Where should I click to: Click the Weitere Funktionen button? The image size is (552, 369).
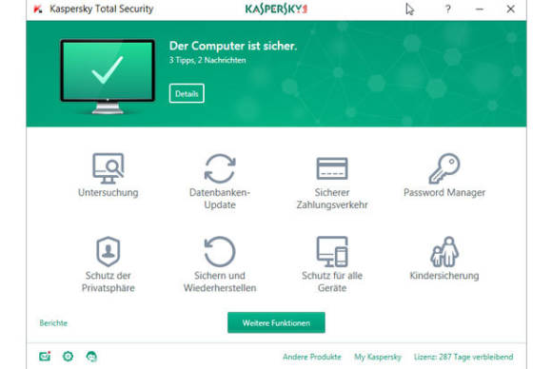276,322
